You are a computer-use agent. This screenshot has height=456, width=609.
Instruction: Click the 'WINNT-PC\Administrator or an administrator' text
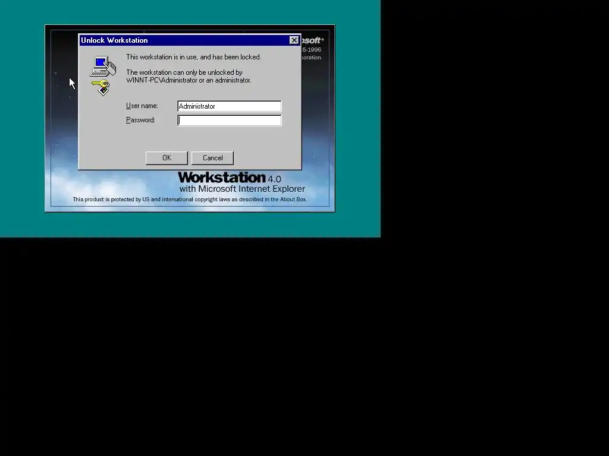189,80
